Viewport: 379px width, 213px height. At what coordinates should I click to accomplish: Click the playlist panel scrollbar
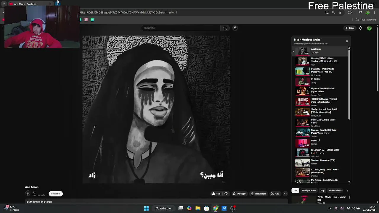349,84
